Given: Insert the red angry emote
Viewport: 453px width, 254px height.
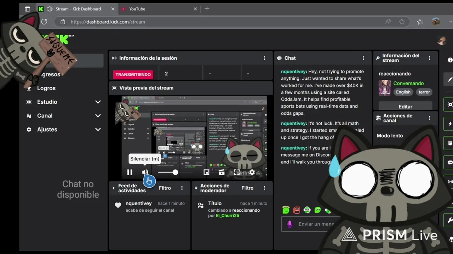Looking at the screenshot, I should pos(297,210).
